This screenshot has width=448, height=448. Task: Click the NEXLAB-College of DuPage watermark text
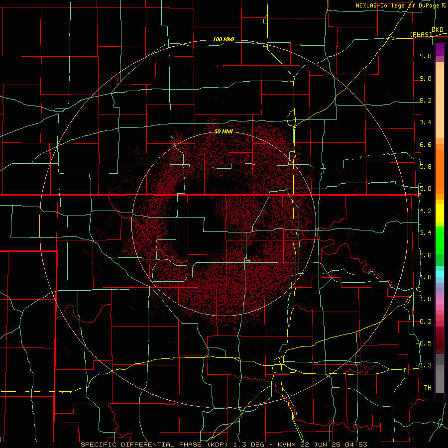pos(397,5)
